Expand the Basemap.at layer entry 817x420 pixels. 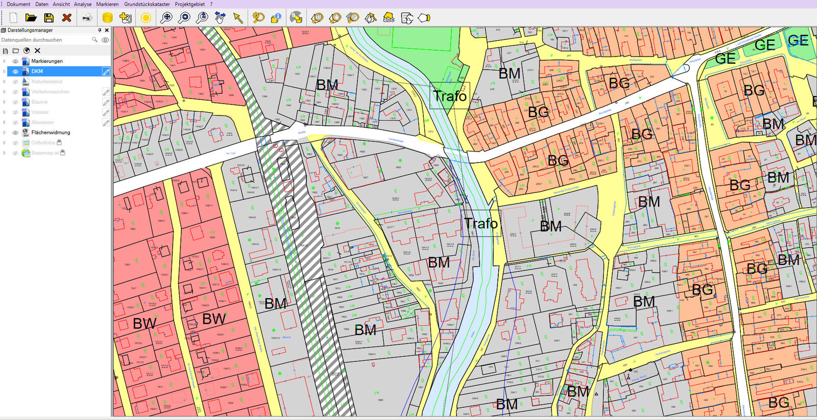click(x=5, y=153)
